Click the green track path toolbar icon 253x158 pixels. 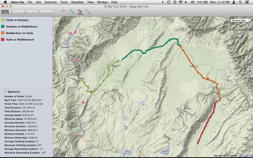(x=72, y=12)
